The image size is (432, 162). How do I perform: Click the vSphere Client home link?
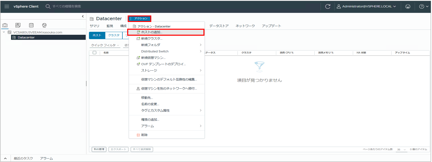click(26, 6)
